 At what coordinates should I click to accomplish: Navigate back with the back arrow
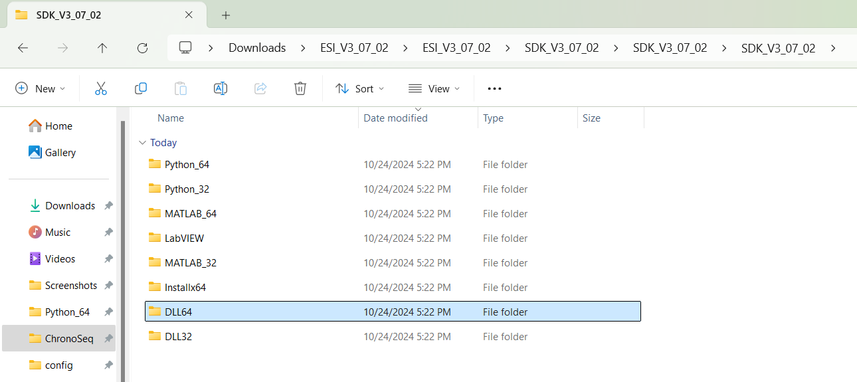(23, 48)
